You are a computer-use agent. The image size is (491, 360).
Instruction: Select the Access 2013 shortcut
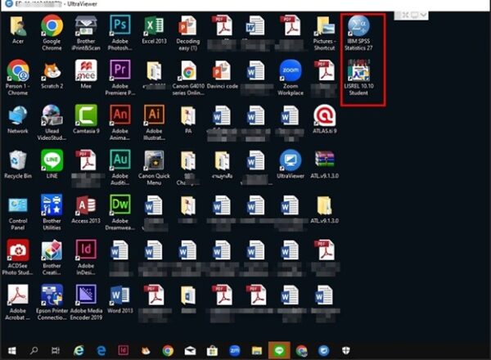click(86, 205)
